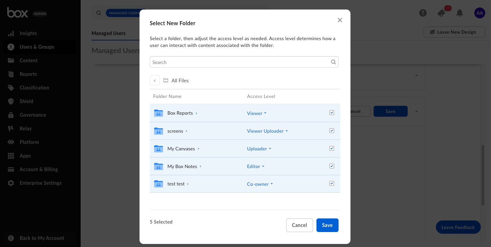Image resolution: width=491 pixels, height=247 pixels.
Task: Click the folder Search input field
Action: 240,62
